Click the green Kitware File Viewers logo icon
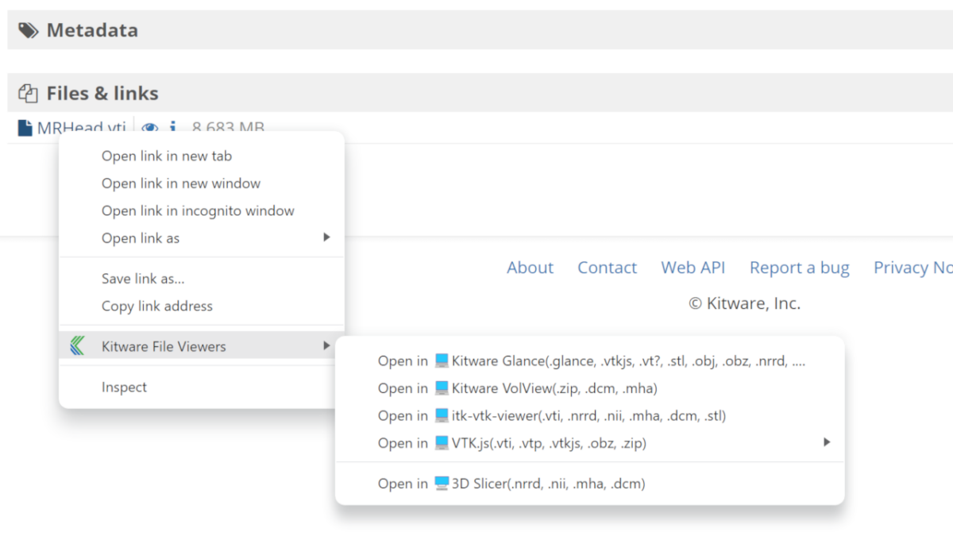This screenshot has height=536, width=953. (x=77, y=345)
